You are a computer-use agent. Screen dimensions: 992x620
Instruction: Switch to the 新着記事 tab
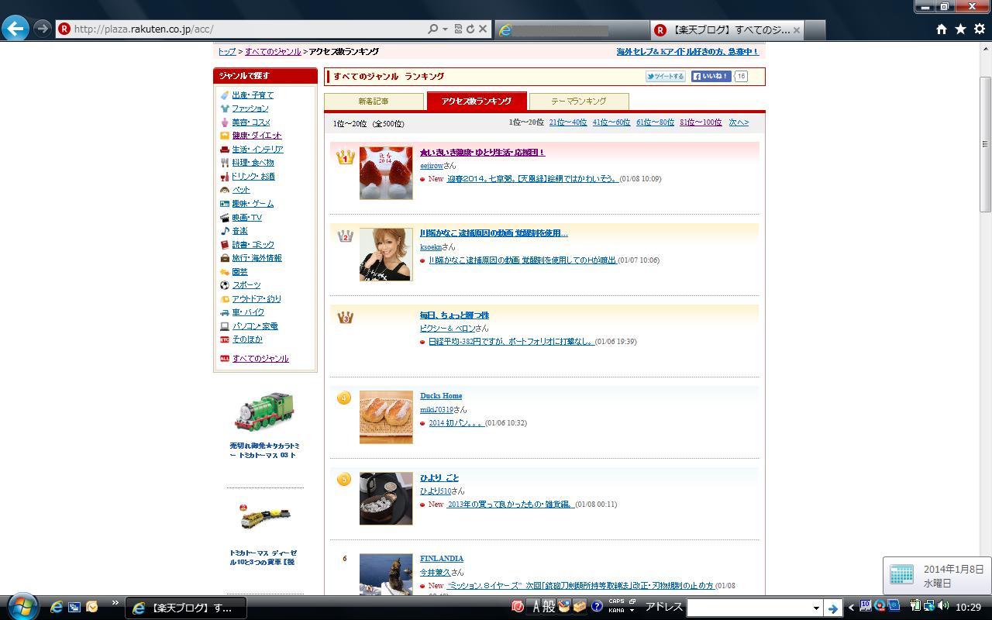(374, 102)
